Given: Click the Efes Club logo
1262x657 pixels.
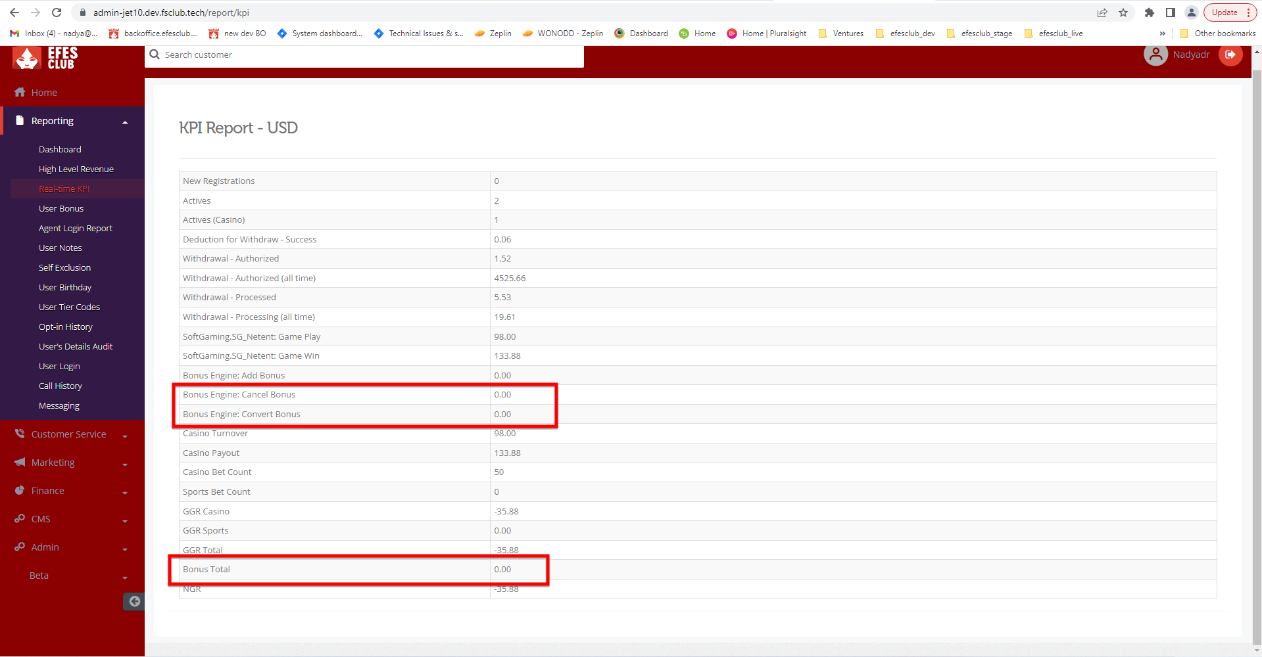Looking at the screenshot, I should [x=45, y=58].
